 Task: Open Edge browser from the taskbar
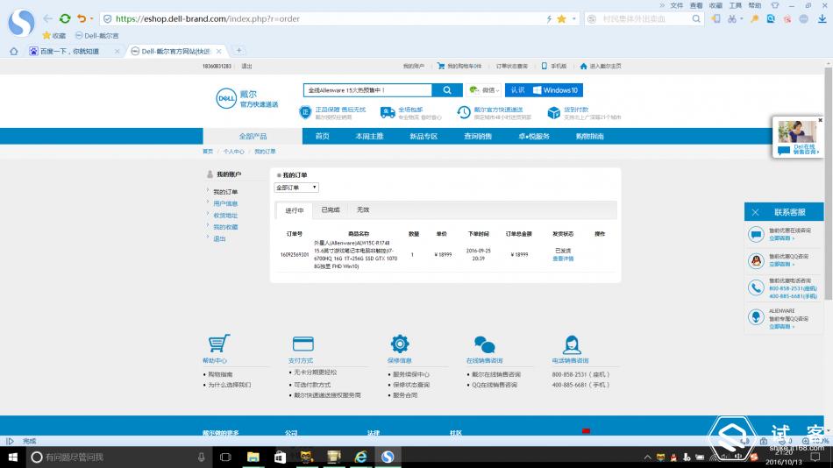tap(360, 457)
